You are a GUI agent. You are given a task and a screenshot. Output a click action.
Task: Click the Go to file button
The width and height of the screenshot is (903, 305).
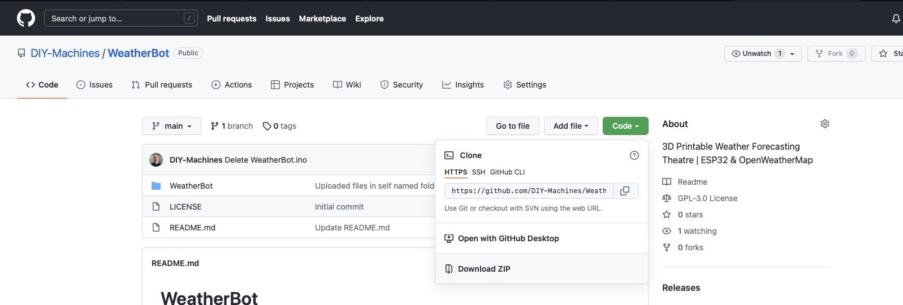(x=512, y=126)
